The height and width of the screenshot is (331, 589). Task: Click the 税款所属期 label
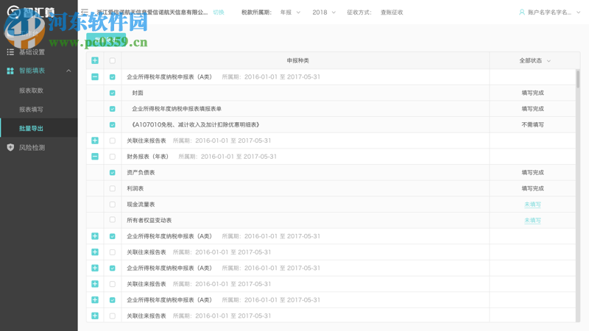click(x=256, y=13)
